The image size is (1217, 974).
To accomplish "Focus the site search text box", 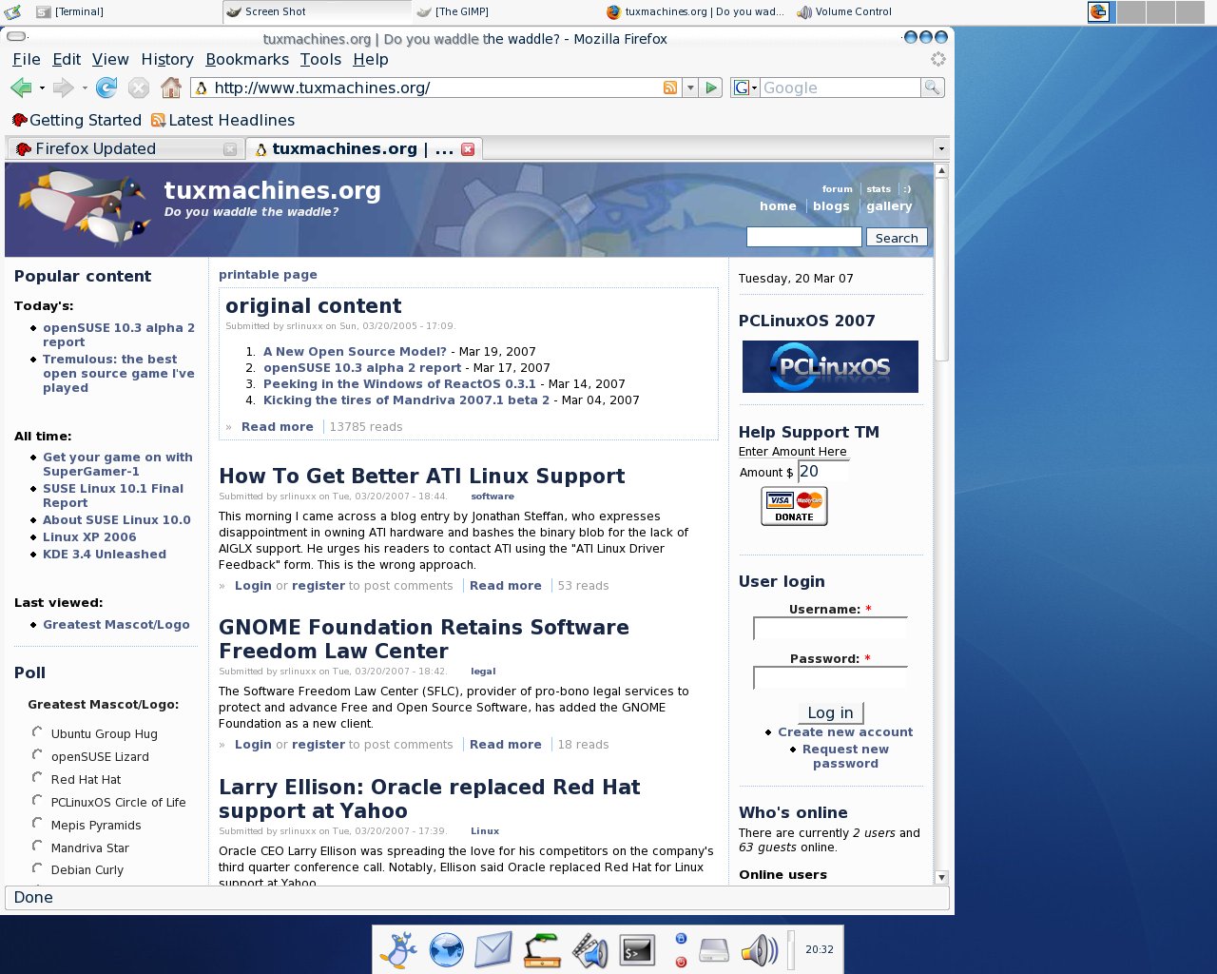I will [804, 237].
